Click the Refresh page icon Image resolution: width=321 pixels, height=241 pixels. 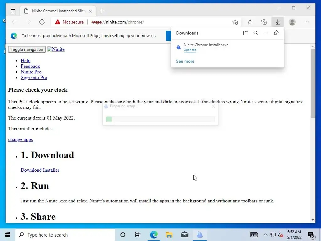point(42,22)
